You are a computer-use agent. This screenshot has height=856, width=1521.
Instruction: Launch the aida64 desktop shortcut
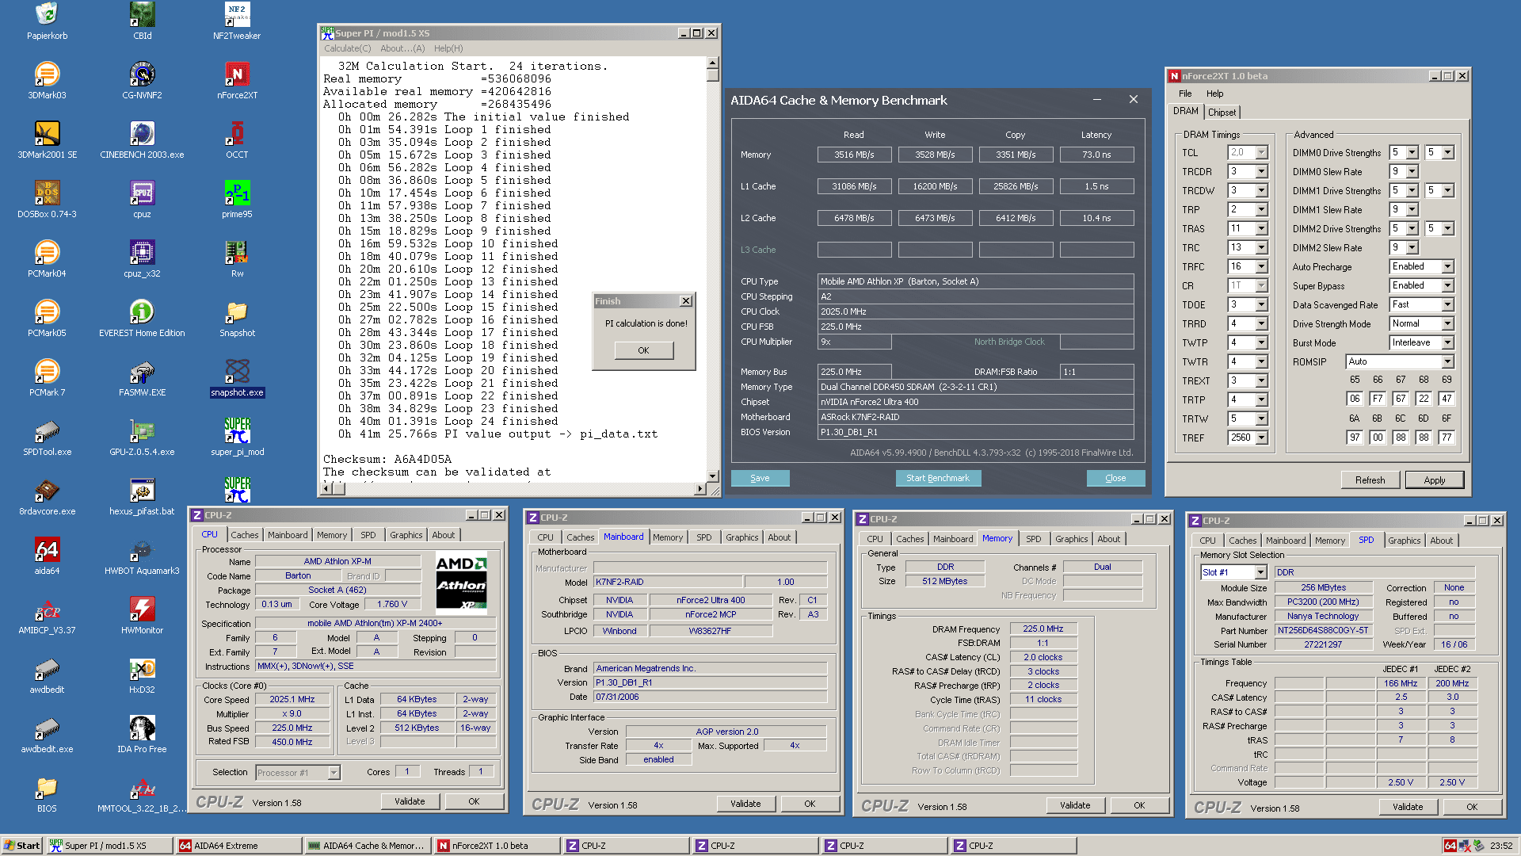point(47,551)
